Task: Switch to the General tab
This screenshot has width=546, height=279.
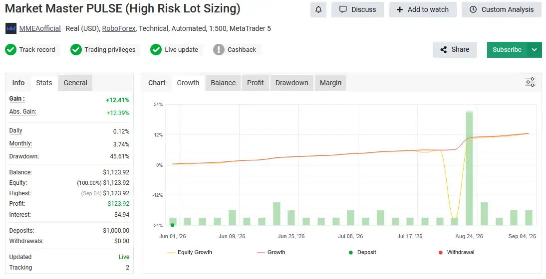Action: (75, 83)
